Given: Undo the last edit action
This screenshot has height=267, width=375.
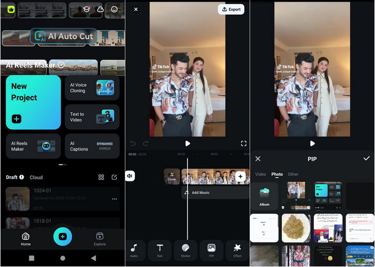Looking at the screenshot, I should click(133, 144).
